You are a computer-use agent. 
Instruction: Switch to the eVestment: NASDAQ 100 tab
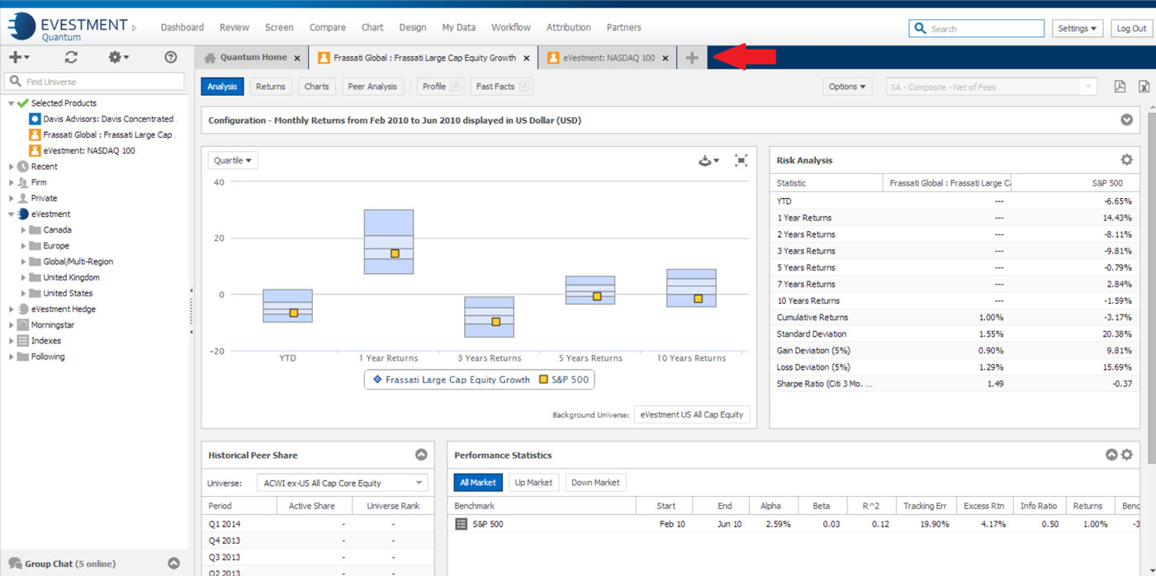608,58
